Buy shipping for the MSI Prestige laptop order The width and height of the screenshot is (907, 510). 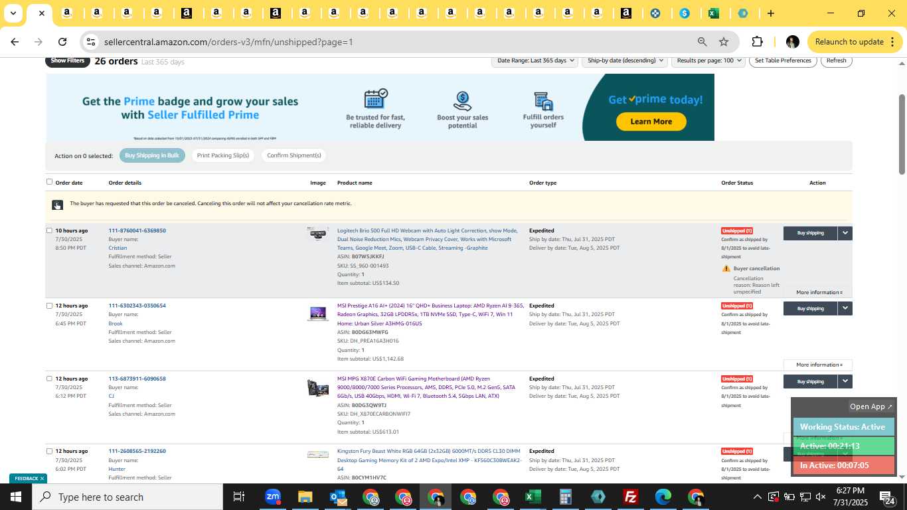pyautogui.click(x=810, y=308)
